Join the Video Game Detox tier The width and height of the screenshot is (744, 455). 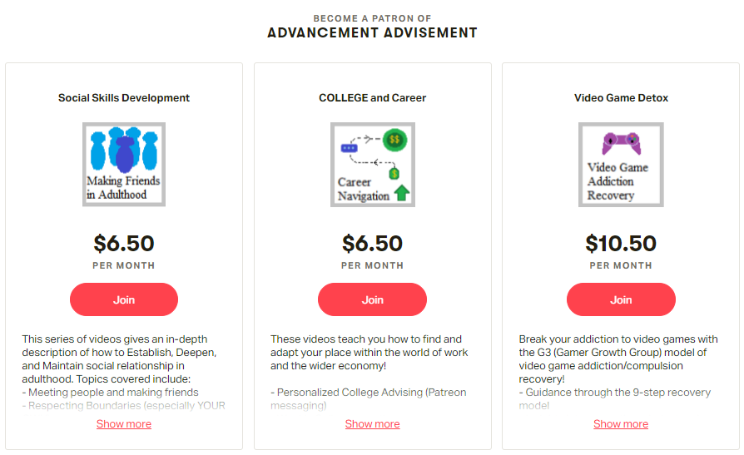(x=621, y=299)
